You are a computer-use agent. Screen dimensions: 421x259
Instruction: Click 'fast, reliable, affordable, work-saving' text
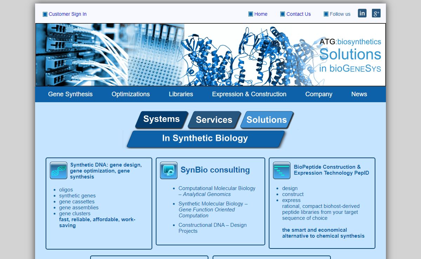point(97,223)
